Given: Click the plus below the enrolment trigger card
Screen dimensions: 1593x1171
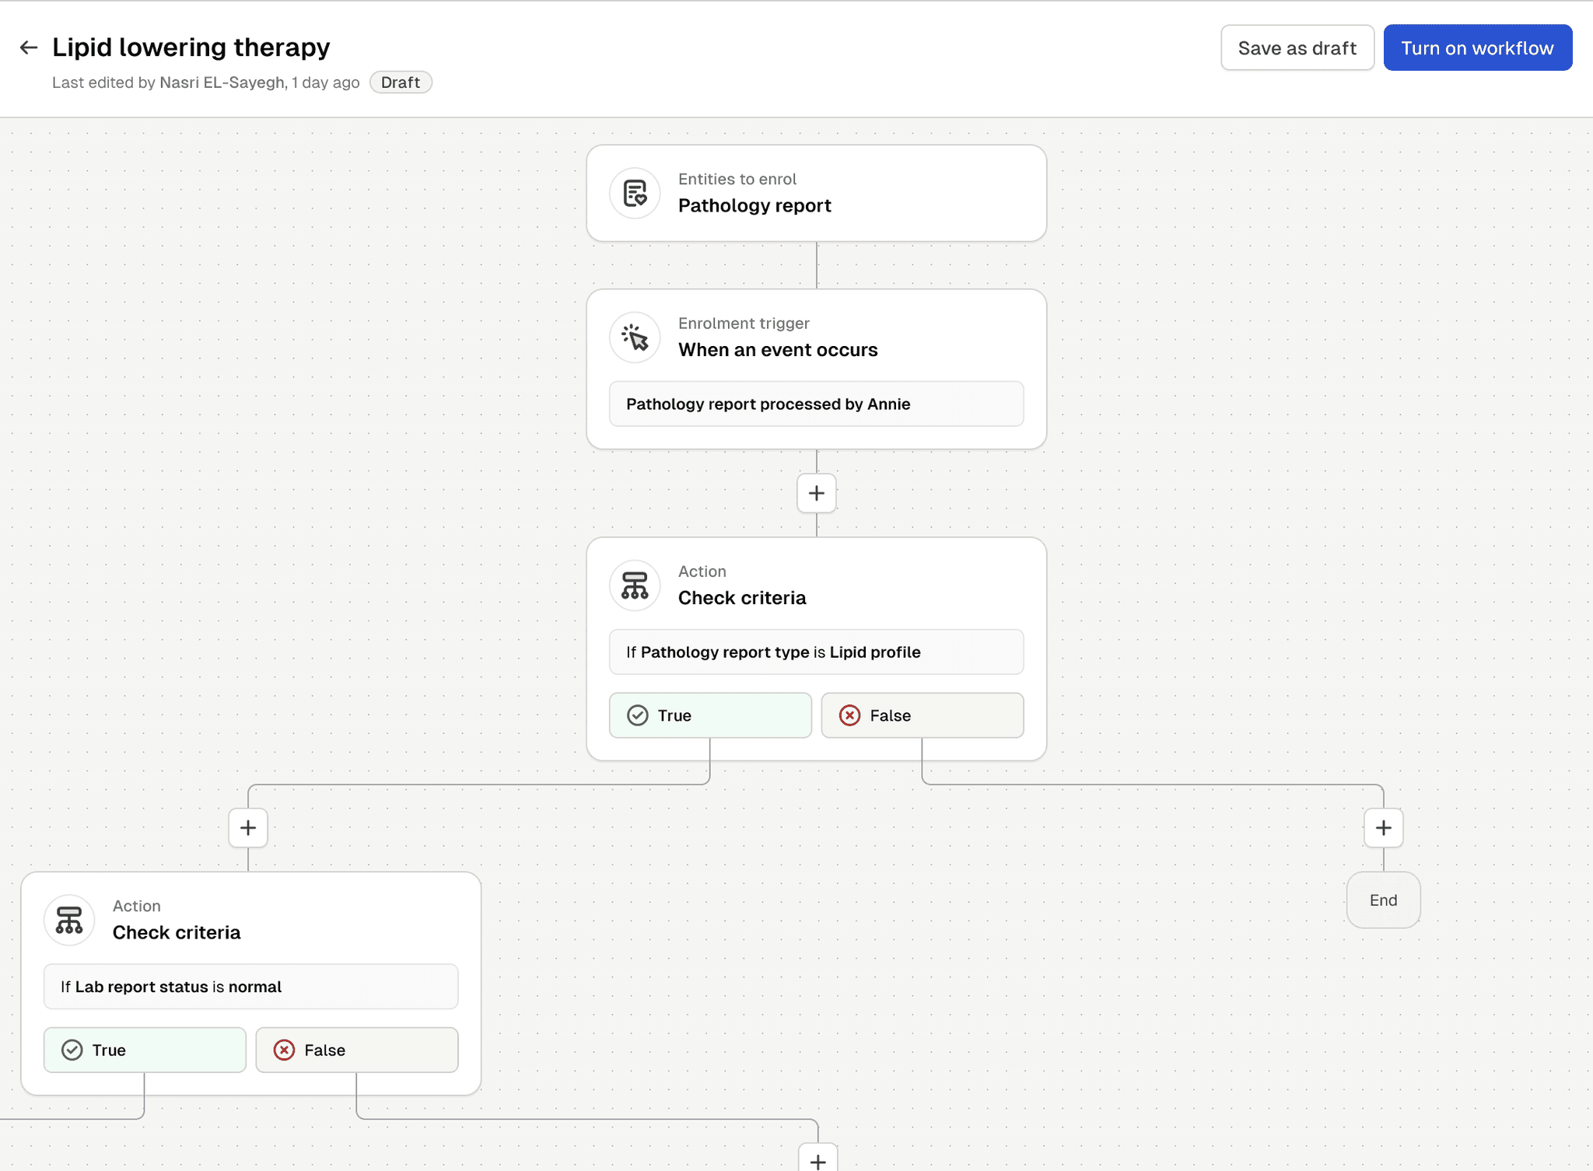Looking at the screenshot, I should coord(816,493).
